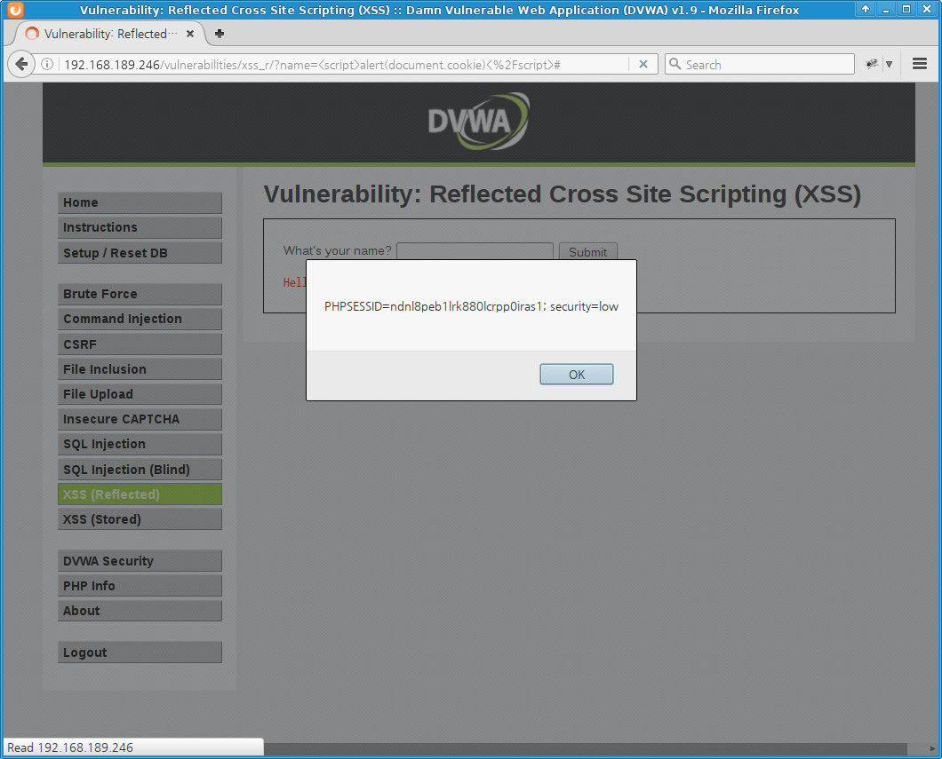
Task: Open SQL Injection page
Action: pos(140,444)
